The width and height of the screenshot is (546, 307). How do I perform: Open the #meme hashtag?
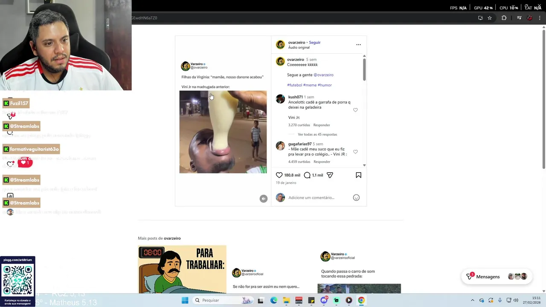coord(310,85)
